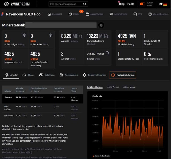Copy the miner wallet address
Screen dimensions: 171x159
click(x=101, y=25)
